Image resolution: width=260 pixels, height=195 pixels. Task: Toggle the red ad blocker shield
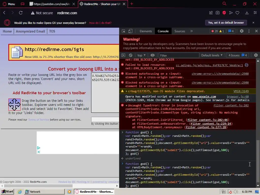click(x=224, y=13)
